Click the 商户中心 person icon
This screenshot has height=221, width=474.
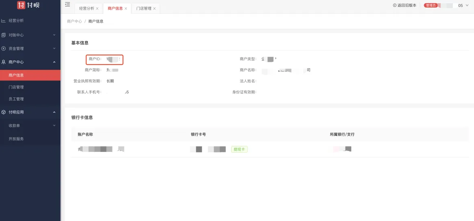[x=4, y=62]
